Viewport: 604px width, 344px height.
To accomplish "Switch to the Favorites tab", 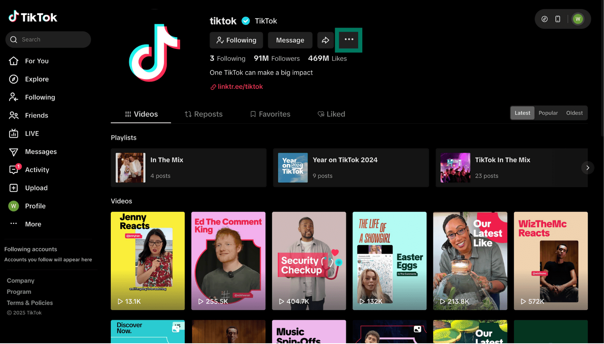I will [270, 114].
